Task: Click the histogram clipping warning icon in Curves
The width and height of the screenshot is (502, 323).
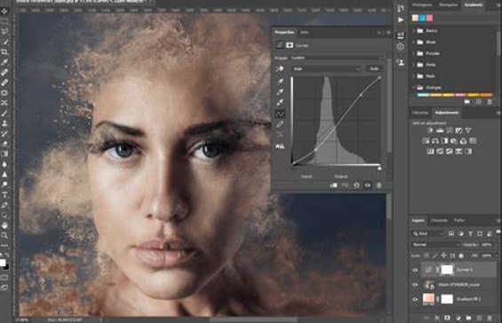Action: 280,146
